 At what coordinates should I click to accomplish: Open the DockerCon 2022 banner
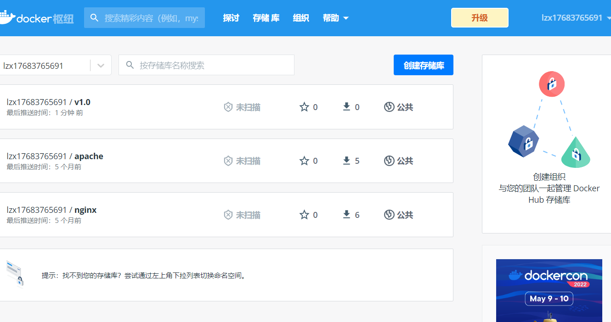tap(549, 290)
